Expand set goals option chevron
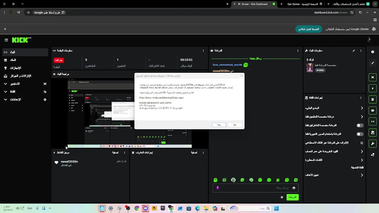This screenshot has width=379, height=213. 362,175
